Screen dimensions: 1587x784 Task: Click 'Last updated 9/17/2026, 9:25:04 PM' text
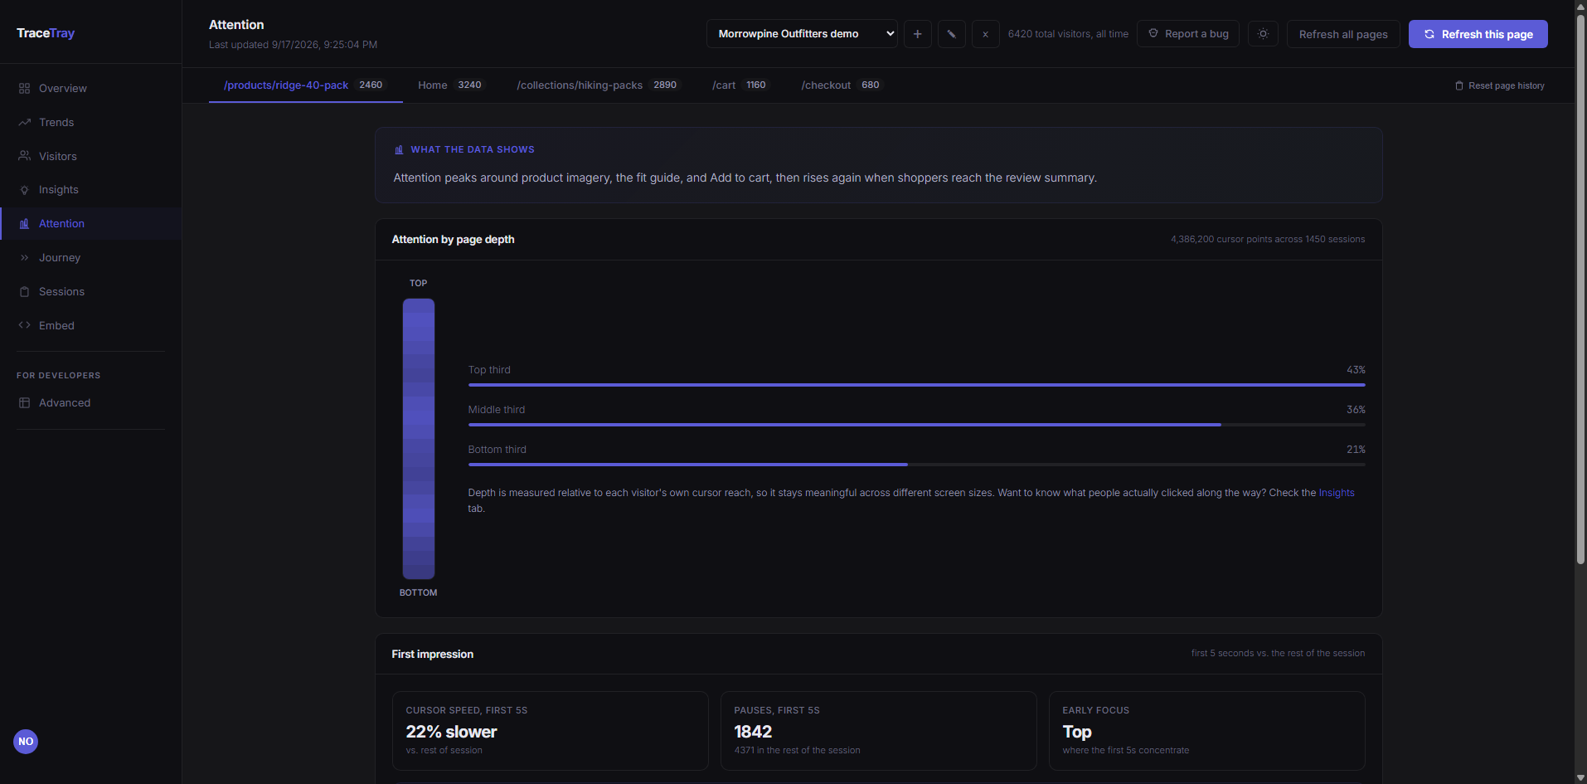(x=293, y=45)
